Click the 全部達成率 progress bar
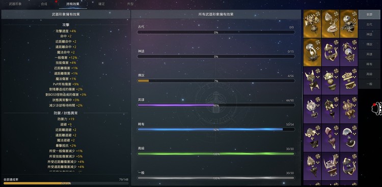 pyautogui.click(x=66, y=183)
